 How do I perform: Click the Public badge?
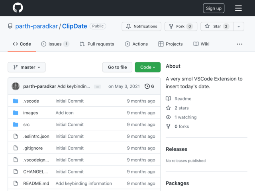98,26
